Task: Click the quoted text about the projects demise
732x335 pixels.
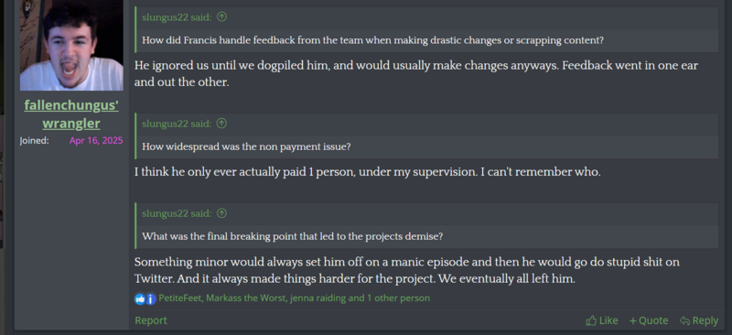Action: [292, 236]
